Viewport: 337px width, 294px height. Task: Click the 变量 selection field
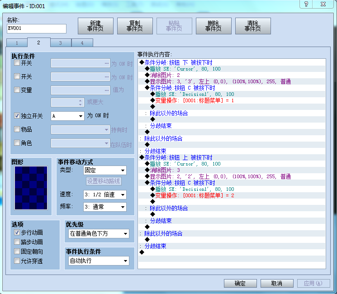coord(81,90)
